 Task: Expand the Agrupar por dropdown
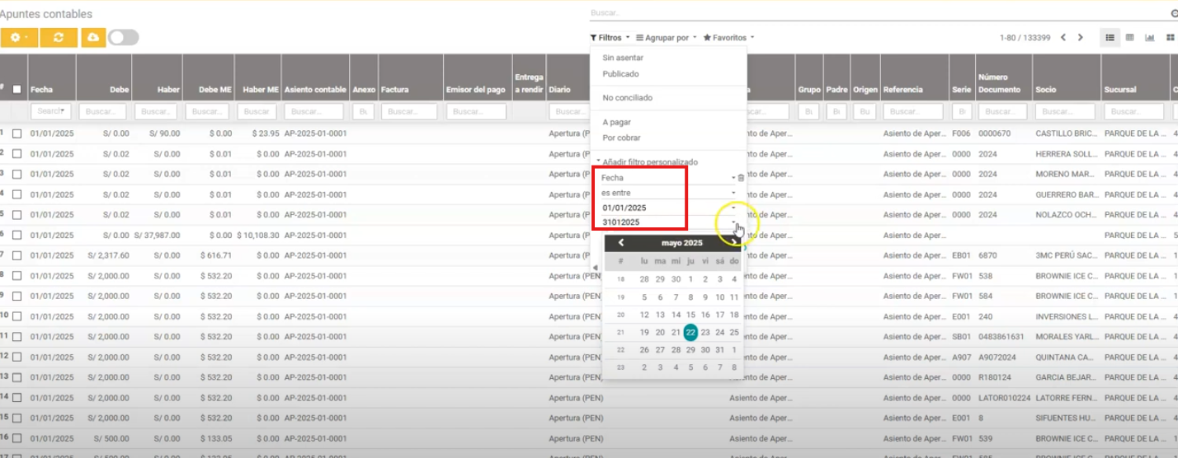point(667,38)
